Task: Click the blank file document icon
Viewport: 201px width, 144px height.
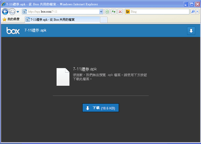Action: [x=63, y=77]
